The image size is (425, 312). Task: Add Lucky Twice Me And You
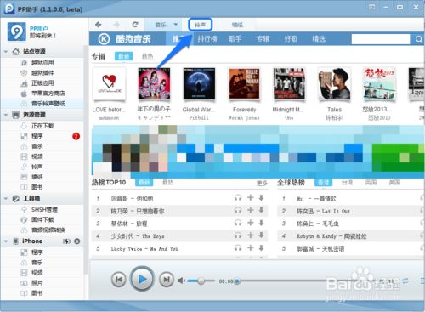point(251,247)
